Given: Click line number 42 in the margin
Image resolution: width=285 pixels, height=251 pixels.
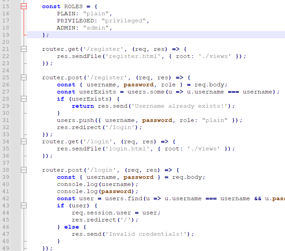Looking at the screenshot, I should pyautogui.click(x=6, y=198).
